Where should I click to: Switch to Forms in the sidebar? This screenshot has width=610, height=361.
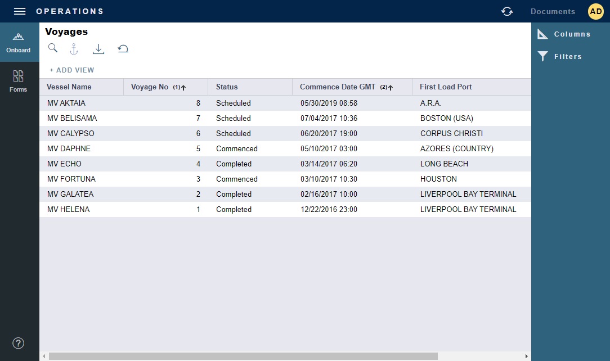[x=19, y=82]
